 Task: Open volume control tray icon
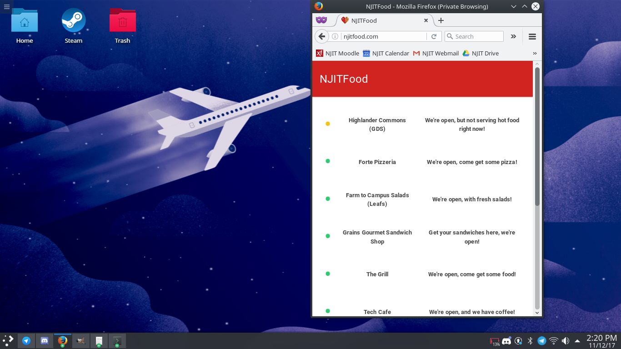pyautogui.click(x=566, y=341)
